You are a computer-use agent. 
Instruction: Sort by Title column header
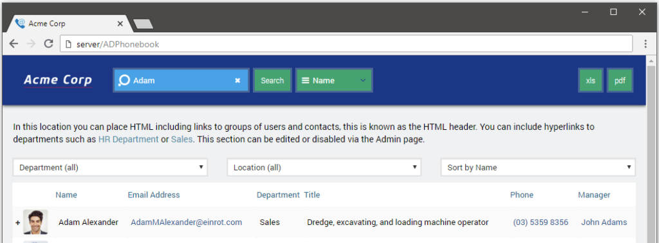click(312, 195)
